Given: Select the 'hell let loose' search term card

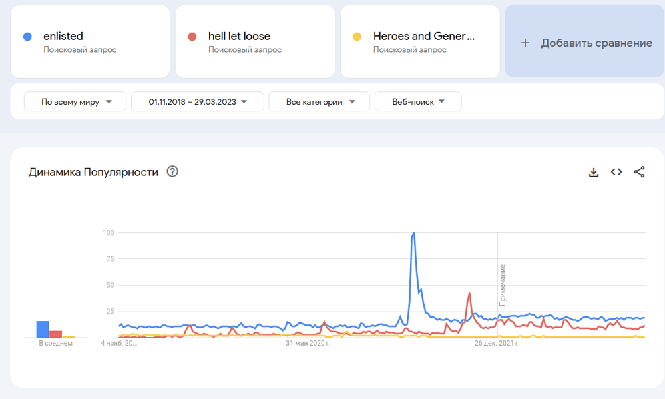Looking at the screenshot, I should 255,41.
